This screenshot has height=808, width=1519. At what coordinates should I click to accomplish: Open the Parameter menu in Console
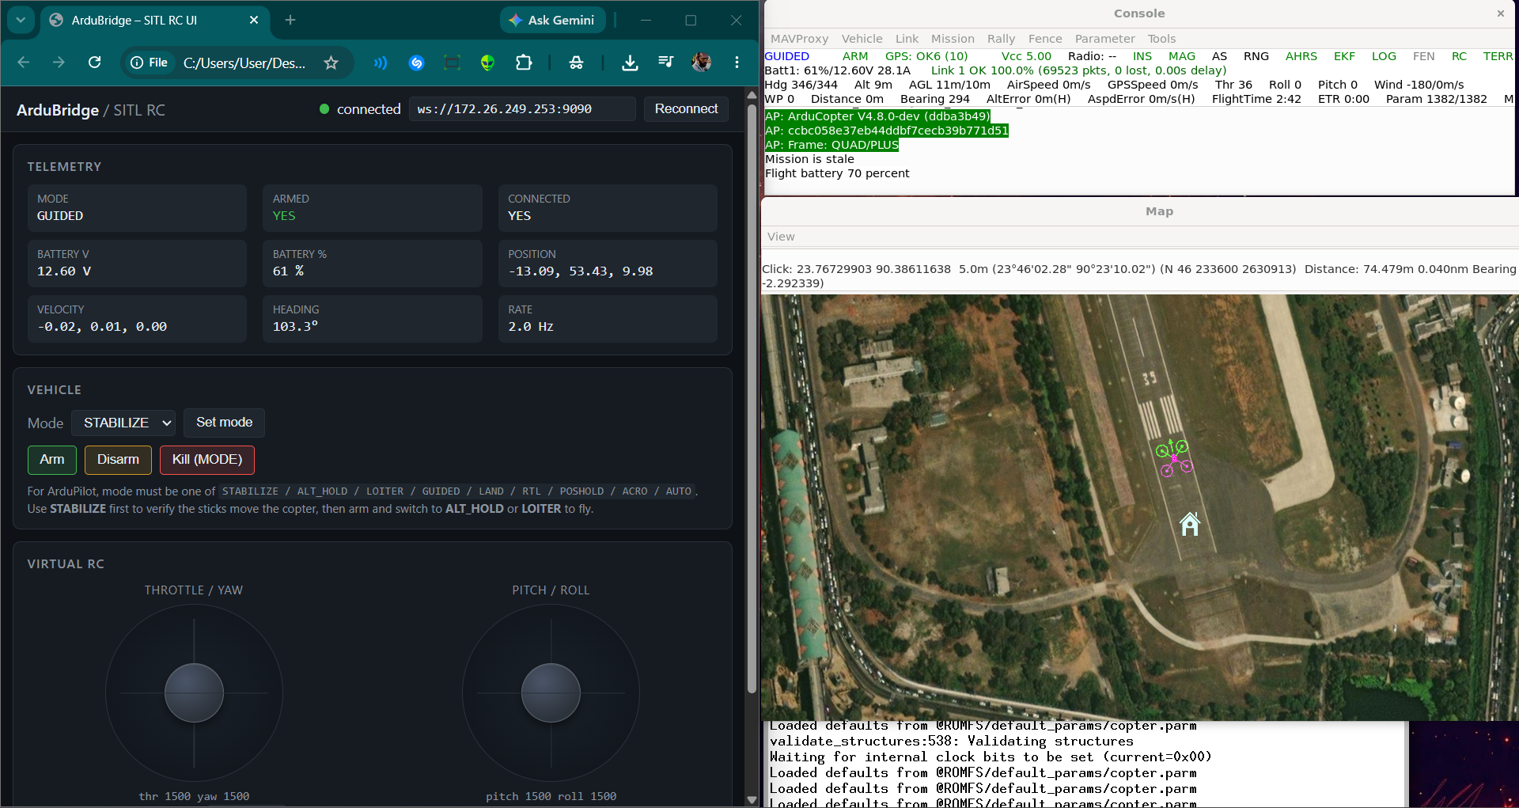point(1104,39)
